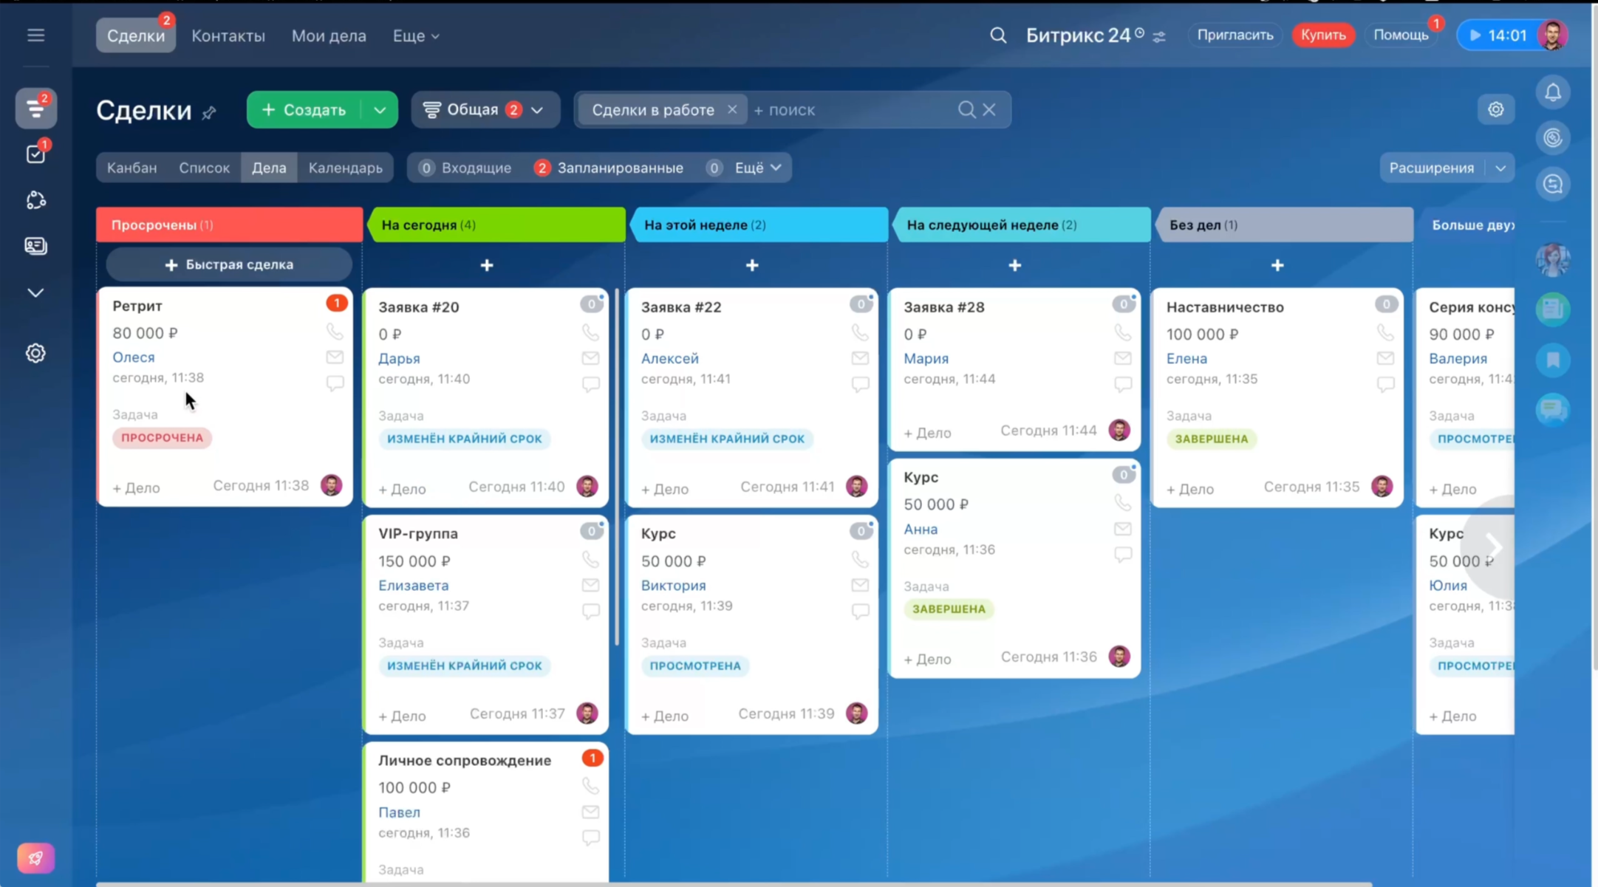The height and width of the screenshot is (887, 1598).
Task: Open CRM settings gear near Расширения
Action: tap(1495, 110)
